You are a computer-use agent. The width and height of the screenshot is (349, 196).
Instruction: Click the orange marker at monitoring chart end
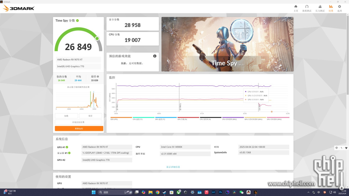tap(271, 112)
